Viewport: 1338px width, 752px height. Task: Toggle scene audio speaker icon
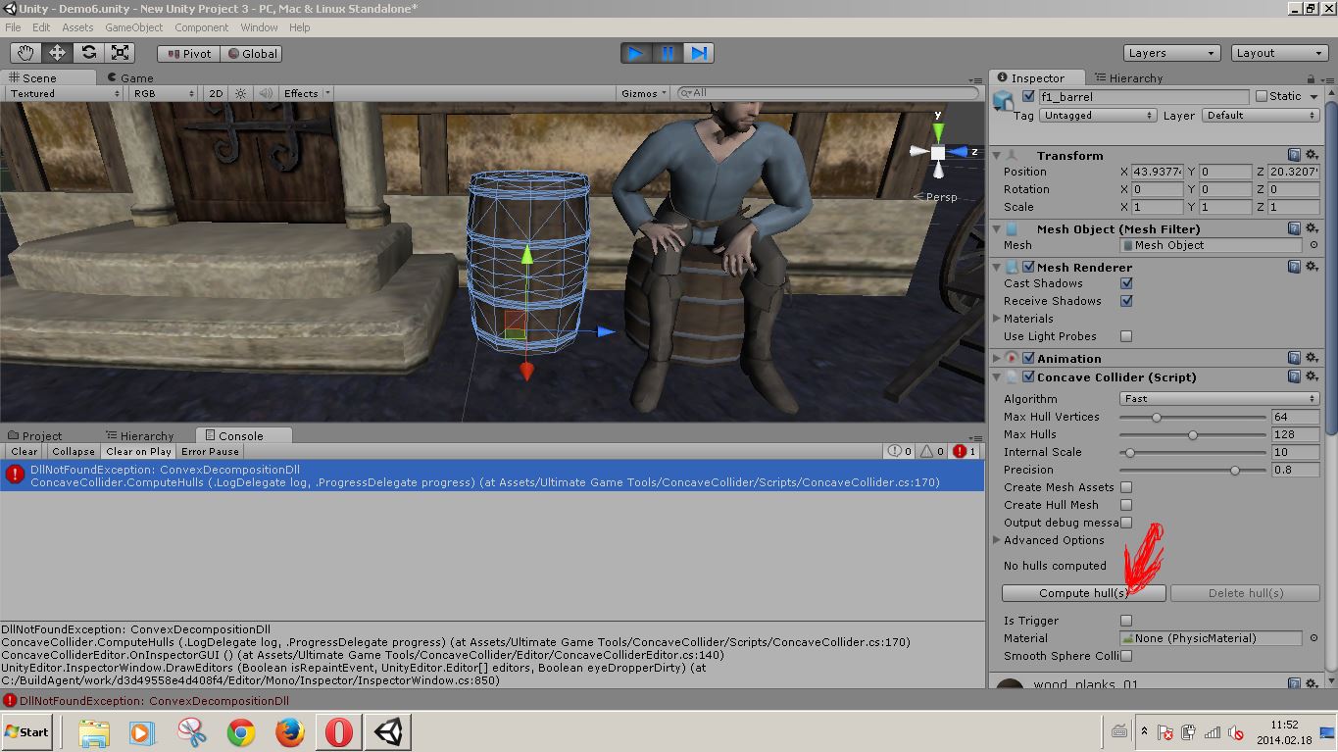point(266,93)
